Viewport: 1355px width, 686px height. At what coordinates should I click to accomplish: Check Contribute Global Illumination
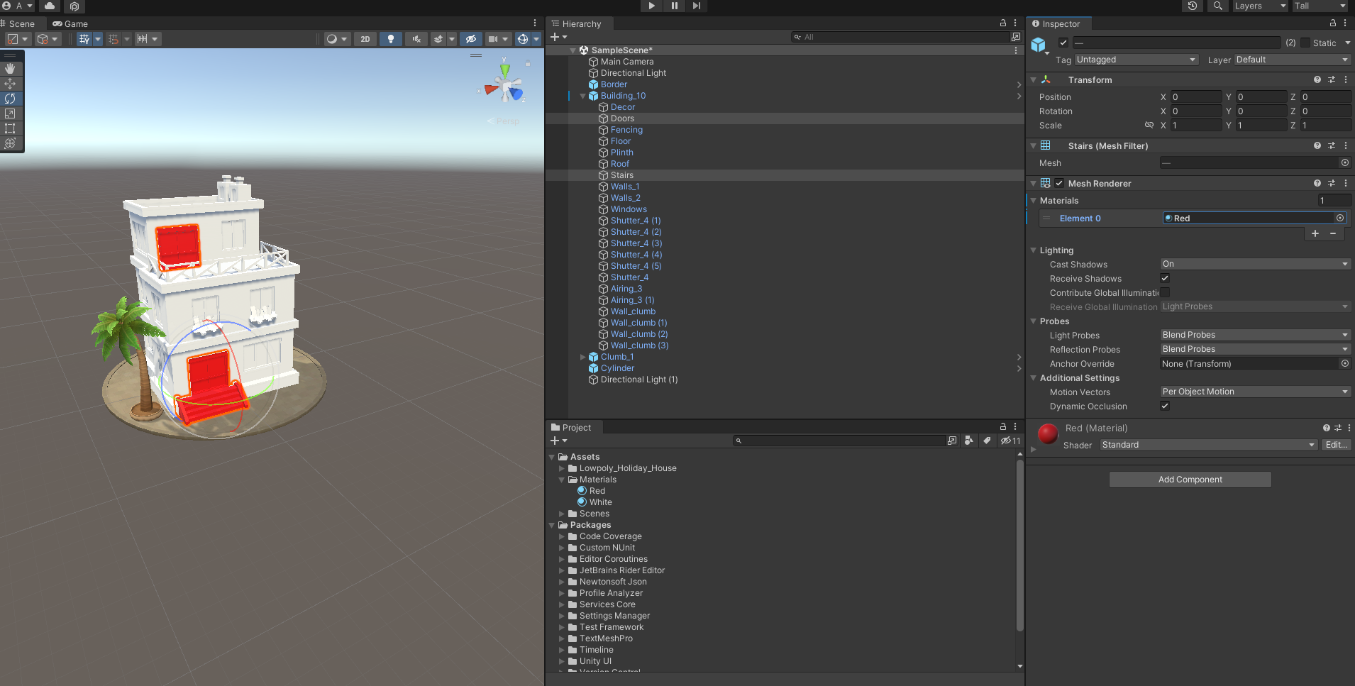[x=1165, y=292]
